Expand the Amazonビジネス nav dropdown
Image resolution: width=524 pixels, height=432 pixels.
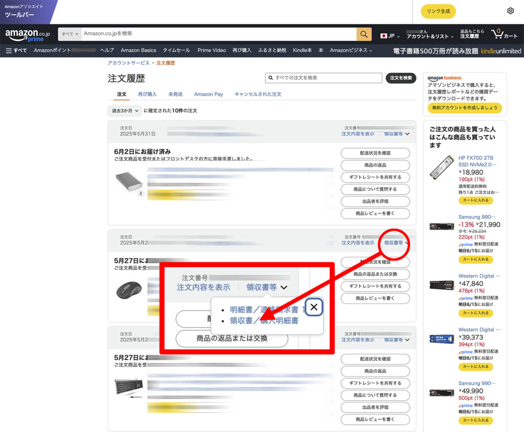coord(351,51)
